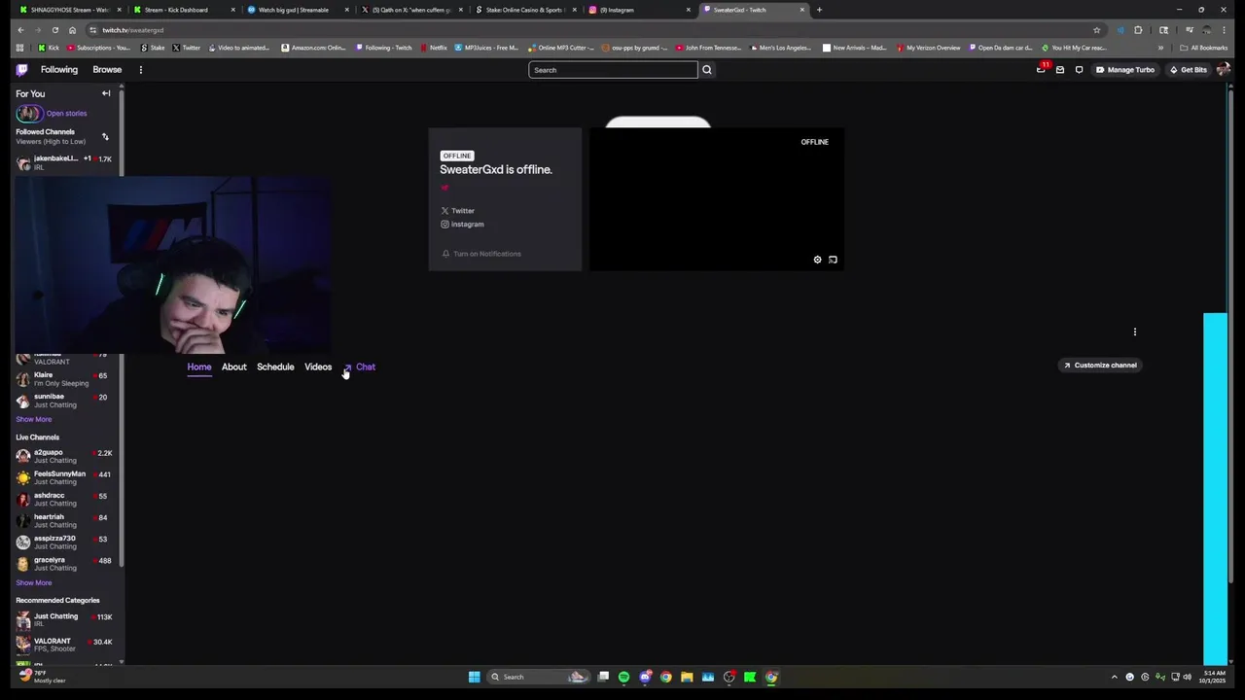Image resolution: width=1245 pixels, height=700 pixels.
Task: Click the magnifier search button
Action: 707,70
